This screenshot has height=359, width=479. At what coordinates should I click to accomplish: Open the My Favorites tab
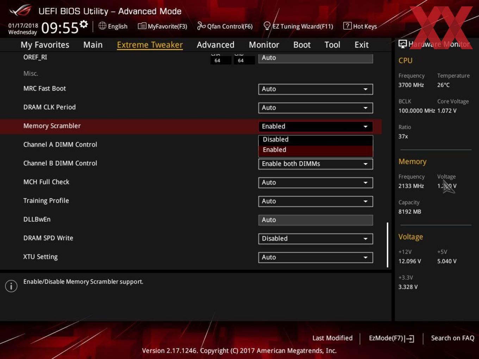[x=45, y=45]
